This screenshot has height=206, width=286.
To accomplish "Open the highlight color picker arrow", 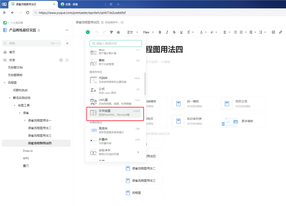I will click(x=216, y=32).
